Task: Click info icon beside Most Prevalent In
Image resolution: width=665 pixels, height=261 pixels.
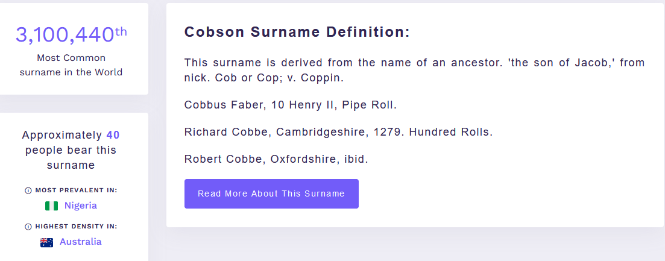Action: point(28,190)
